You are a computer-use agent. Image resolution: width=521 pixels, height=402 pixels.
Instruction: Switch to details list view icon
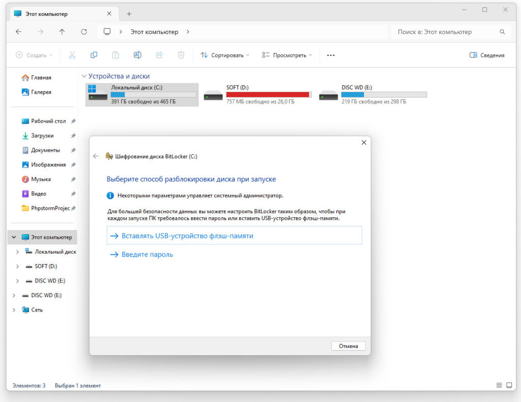[499, 385]
